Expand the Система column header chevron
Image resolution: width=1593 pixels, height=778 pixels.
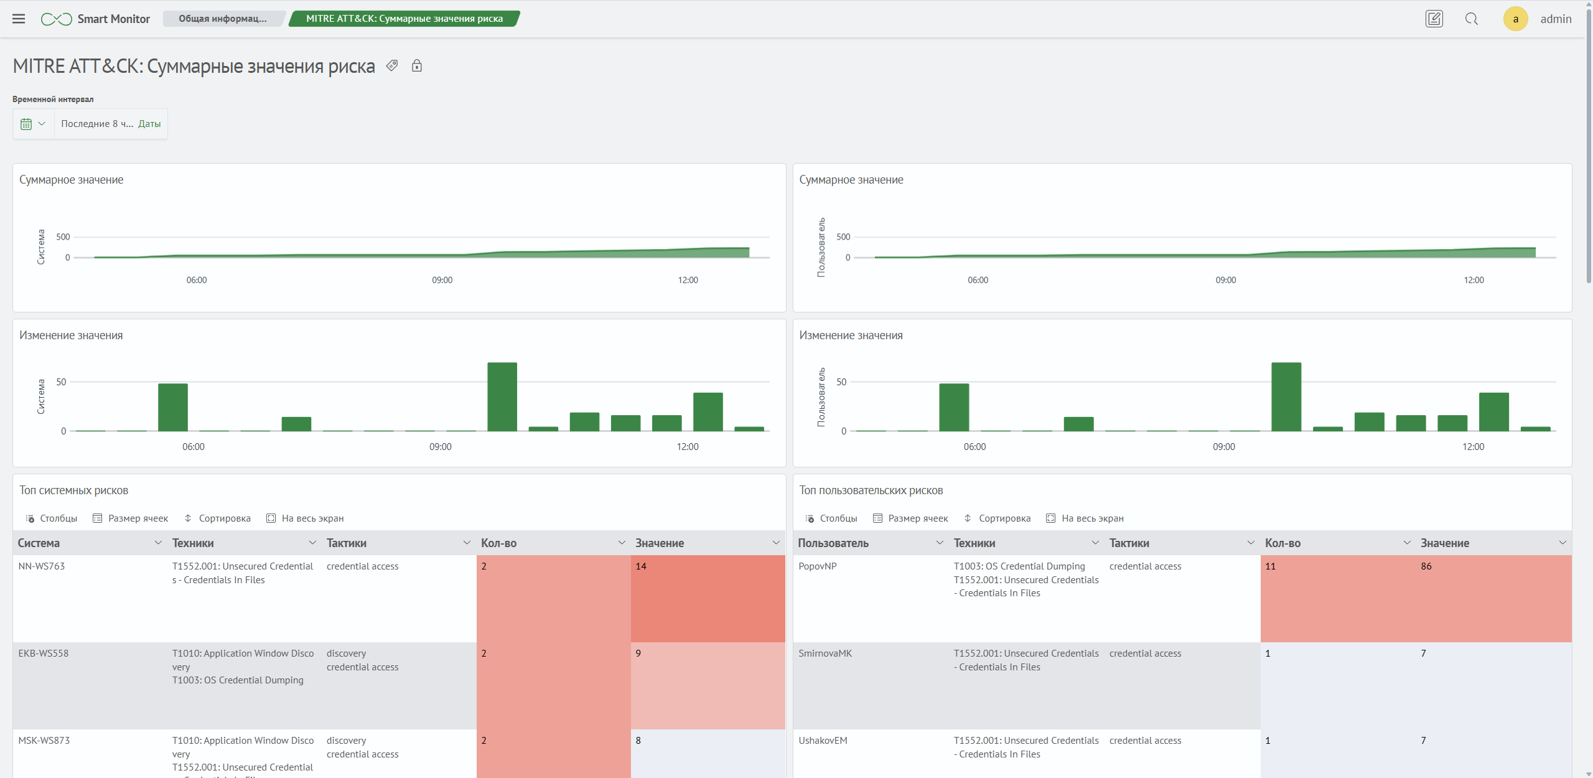[x=158, y=543]
